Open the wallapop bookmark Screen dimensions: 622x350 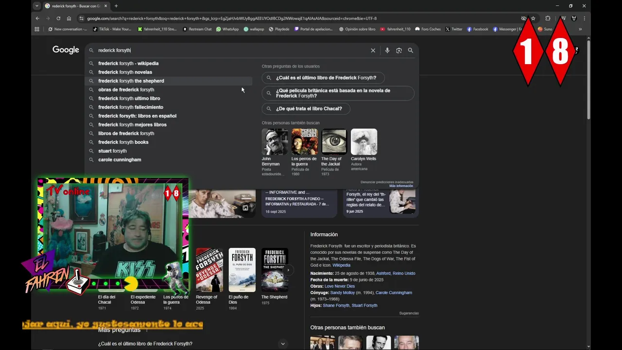click(x=254, y=29)
